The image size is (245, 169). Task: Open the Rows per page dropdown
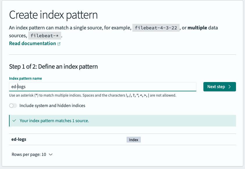(x=32, y=154)
